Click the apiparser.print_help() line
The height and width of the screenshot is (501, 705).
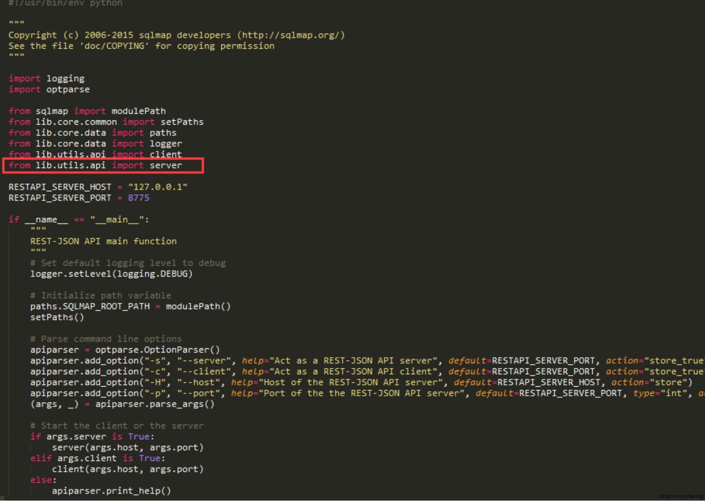[x=112, y=491]
